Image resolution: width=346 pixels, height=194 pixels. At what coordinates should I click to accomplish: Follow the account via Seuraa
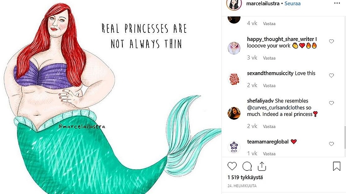(x=292, y=3)
